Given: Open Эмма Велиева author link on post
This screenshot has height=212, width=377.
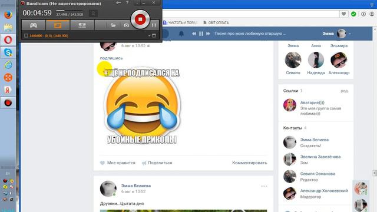Looking at the screenshot, I should [x=136, y=186].
